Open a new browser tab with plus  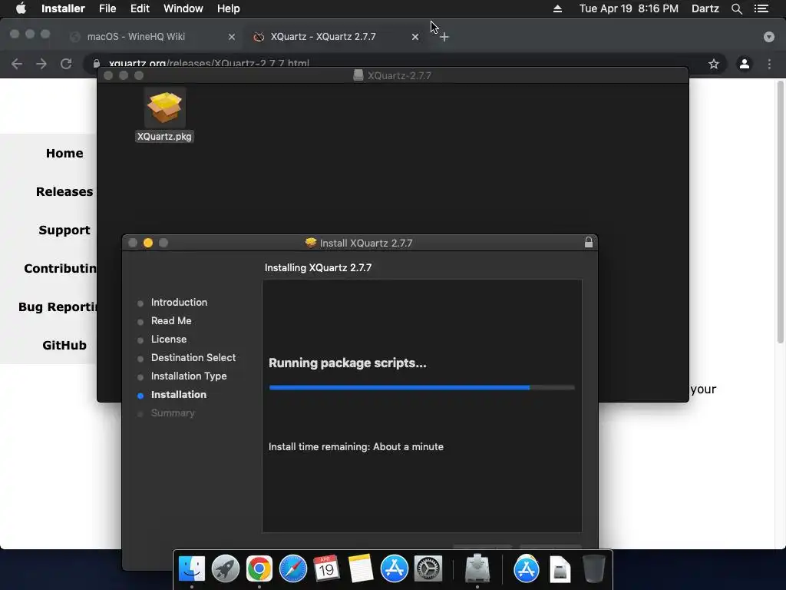[x=444, y=37]
